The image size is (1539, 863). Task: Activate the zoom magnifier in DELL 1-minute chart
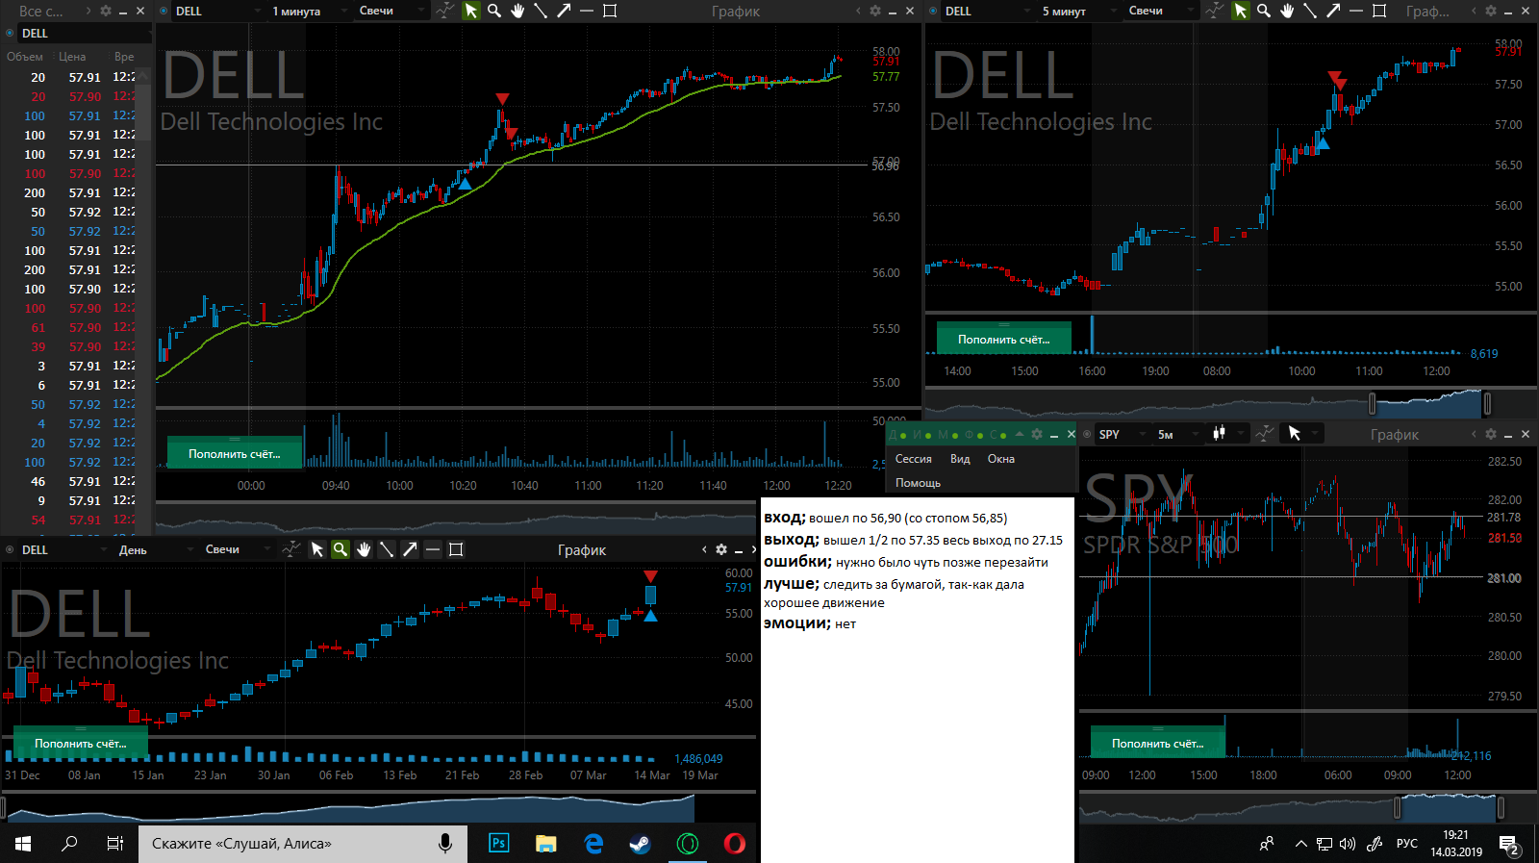pos(494,11)
